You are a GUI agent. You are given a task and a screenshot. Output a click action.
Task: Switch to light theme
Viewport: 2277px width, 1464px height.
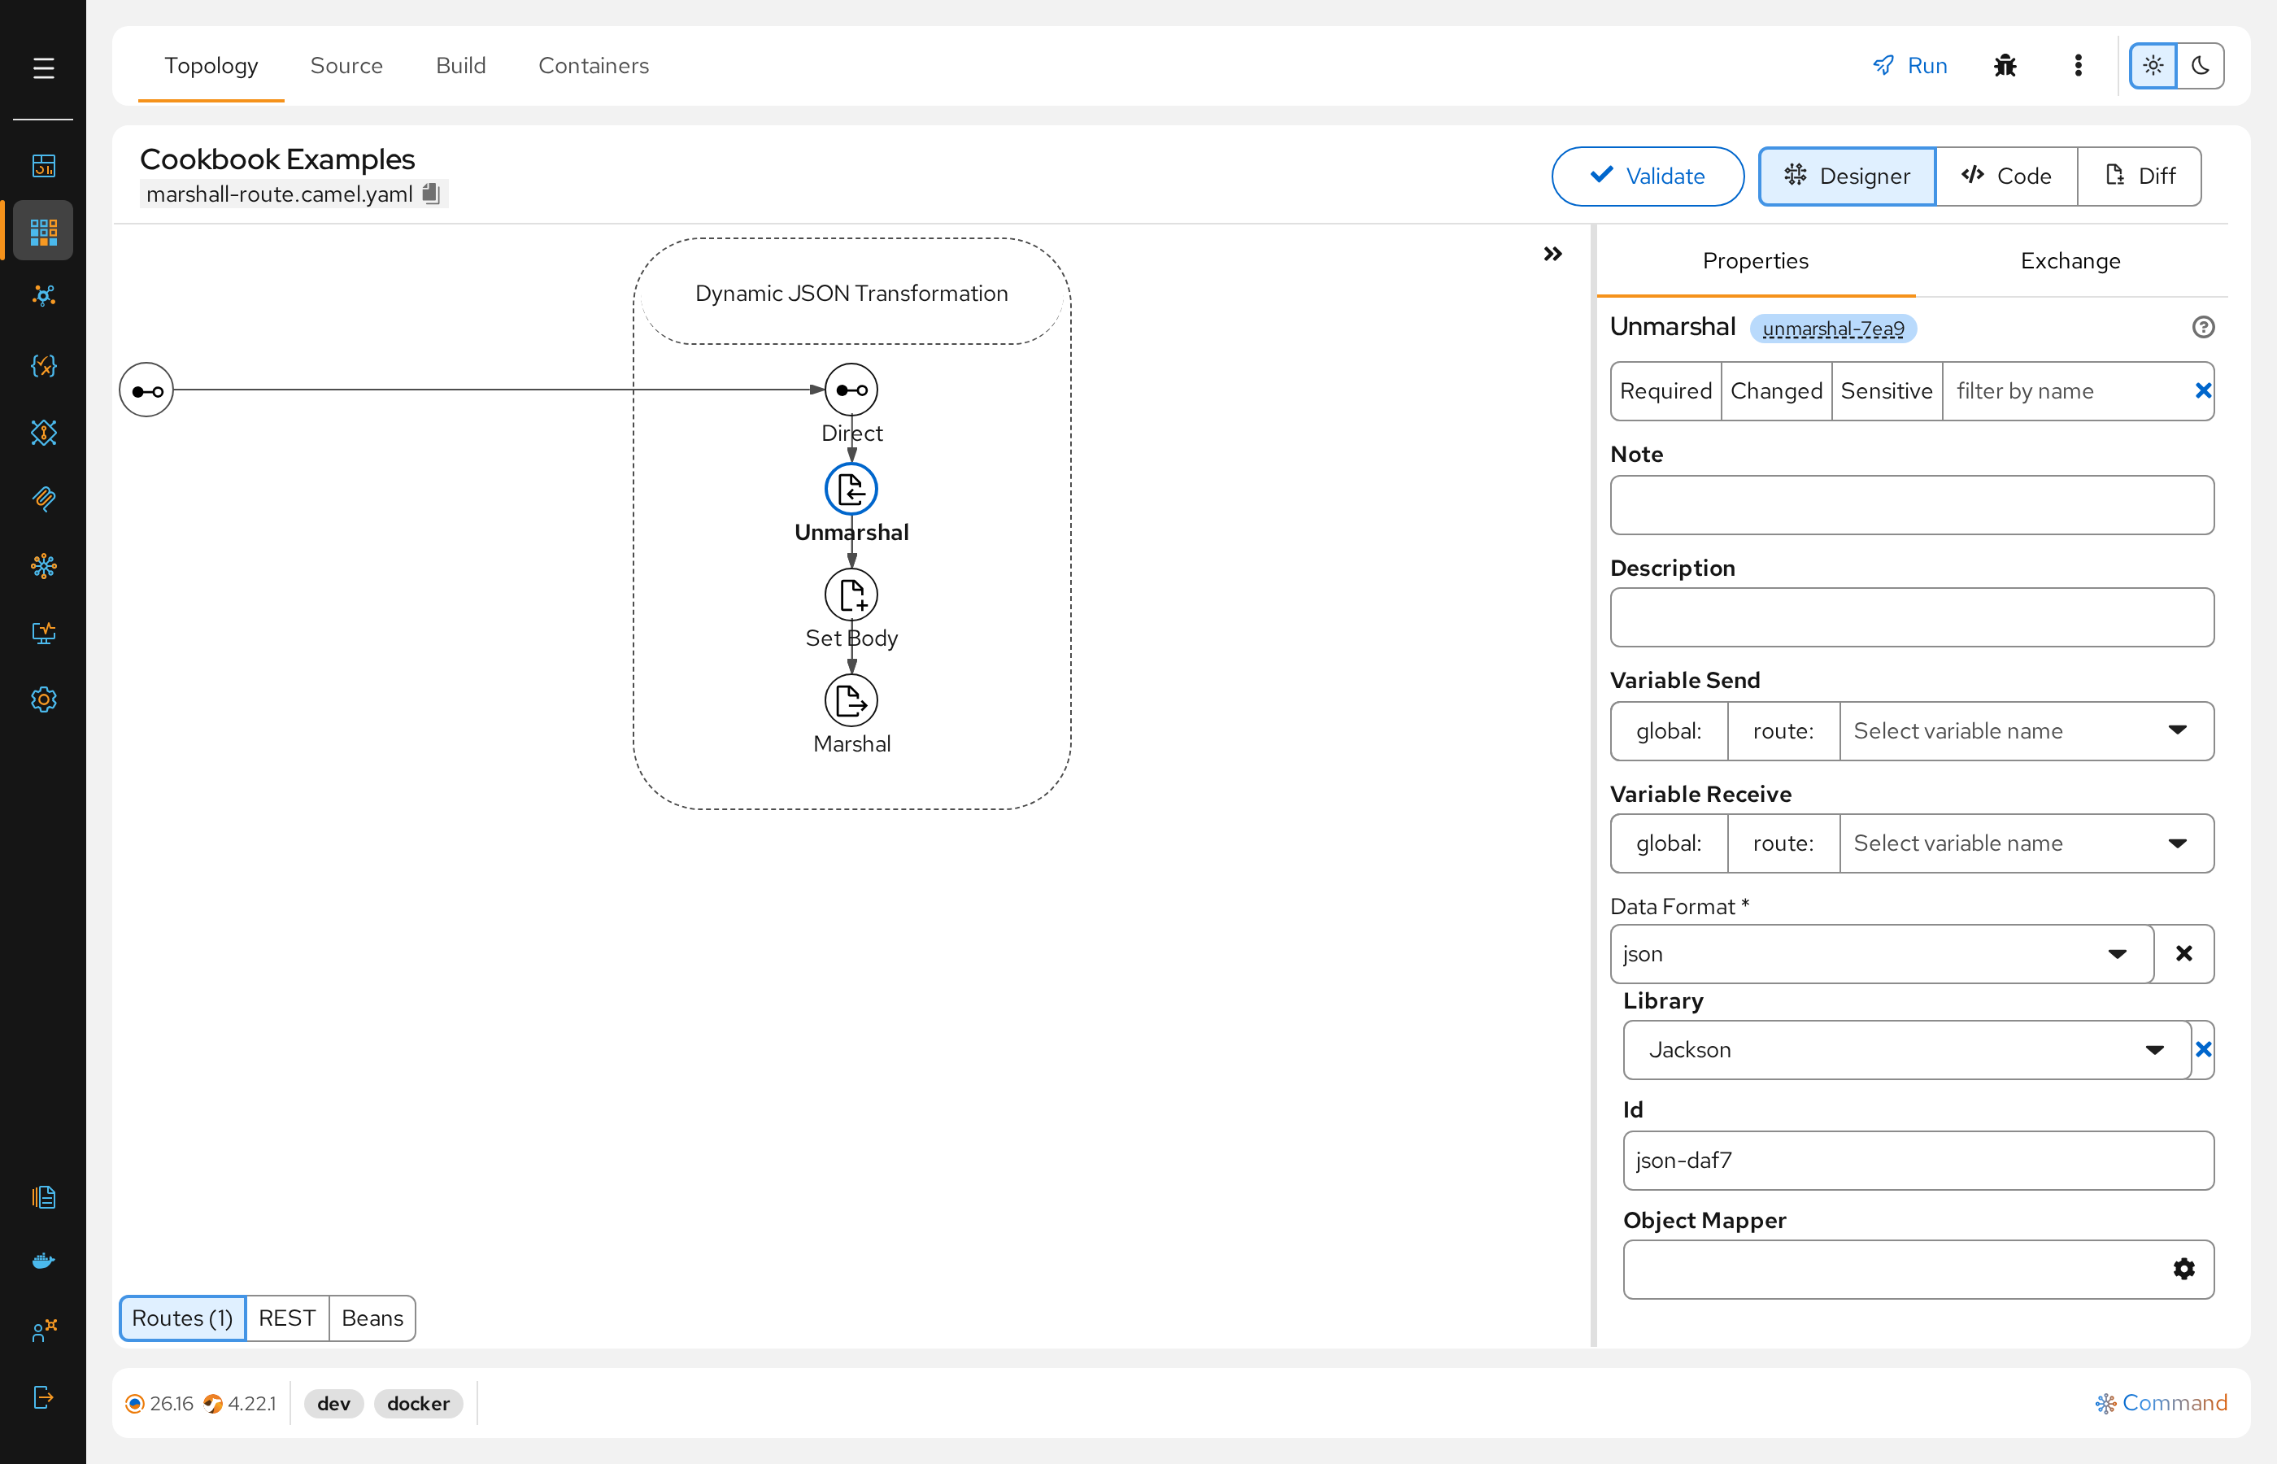pos(2152,66)
